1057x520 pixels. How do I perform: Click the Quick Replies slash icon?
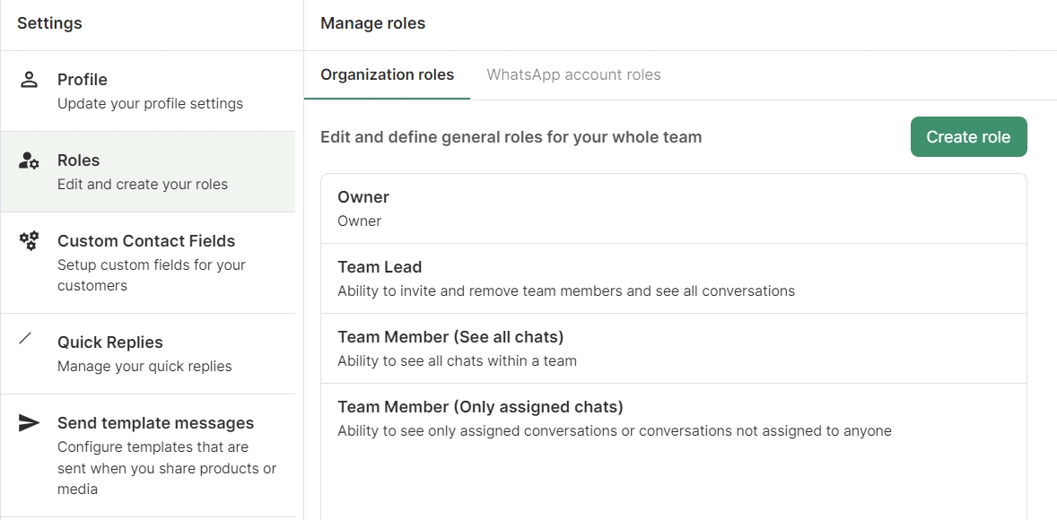(x=26, y=338)
